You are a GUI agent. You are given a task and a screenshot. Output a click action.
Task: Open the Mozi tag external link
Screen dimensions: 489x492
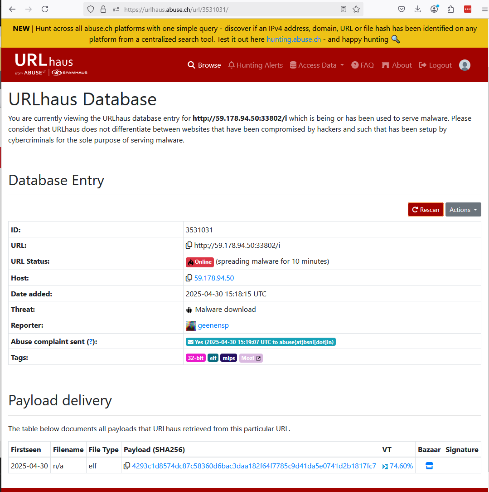pos(251,358)
